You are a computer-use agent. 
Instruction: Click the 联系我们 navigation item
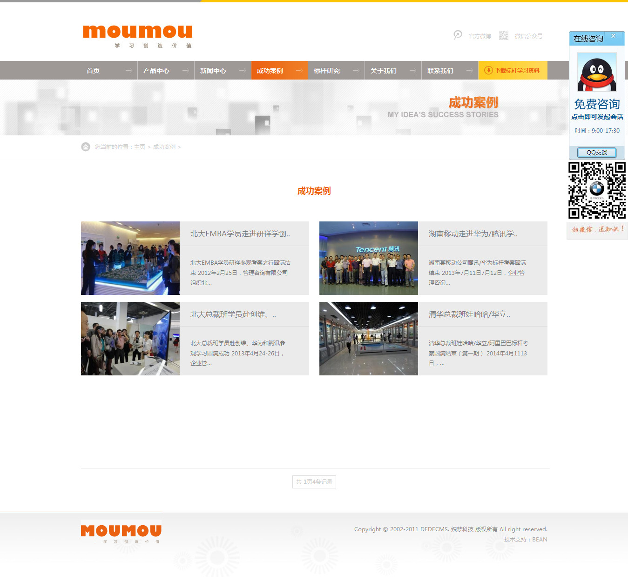440,71
